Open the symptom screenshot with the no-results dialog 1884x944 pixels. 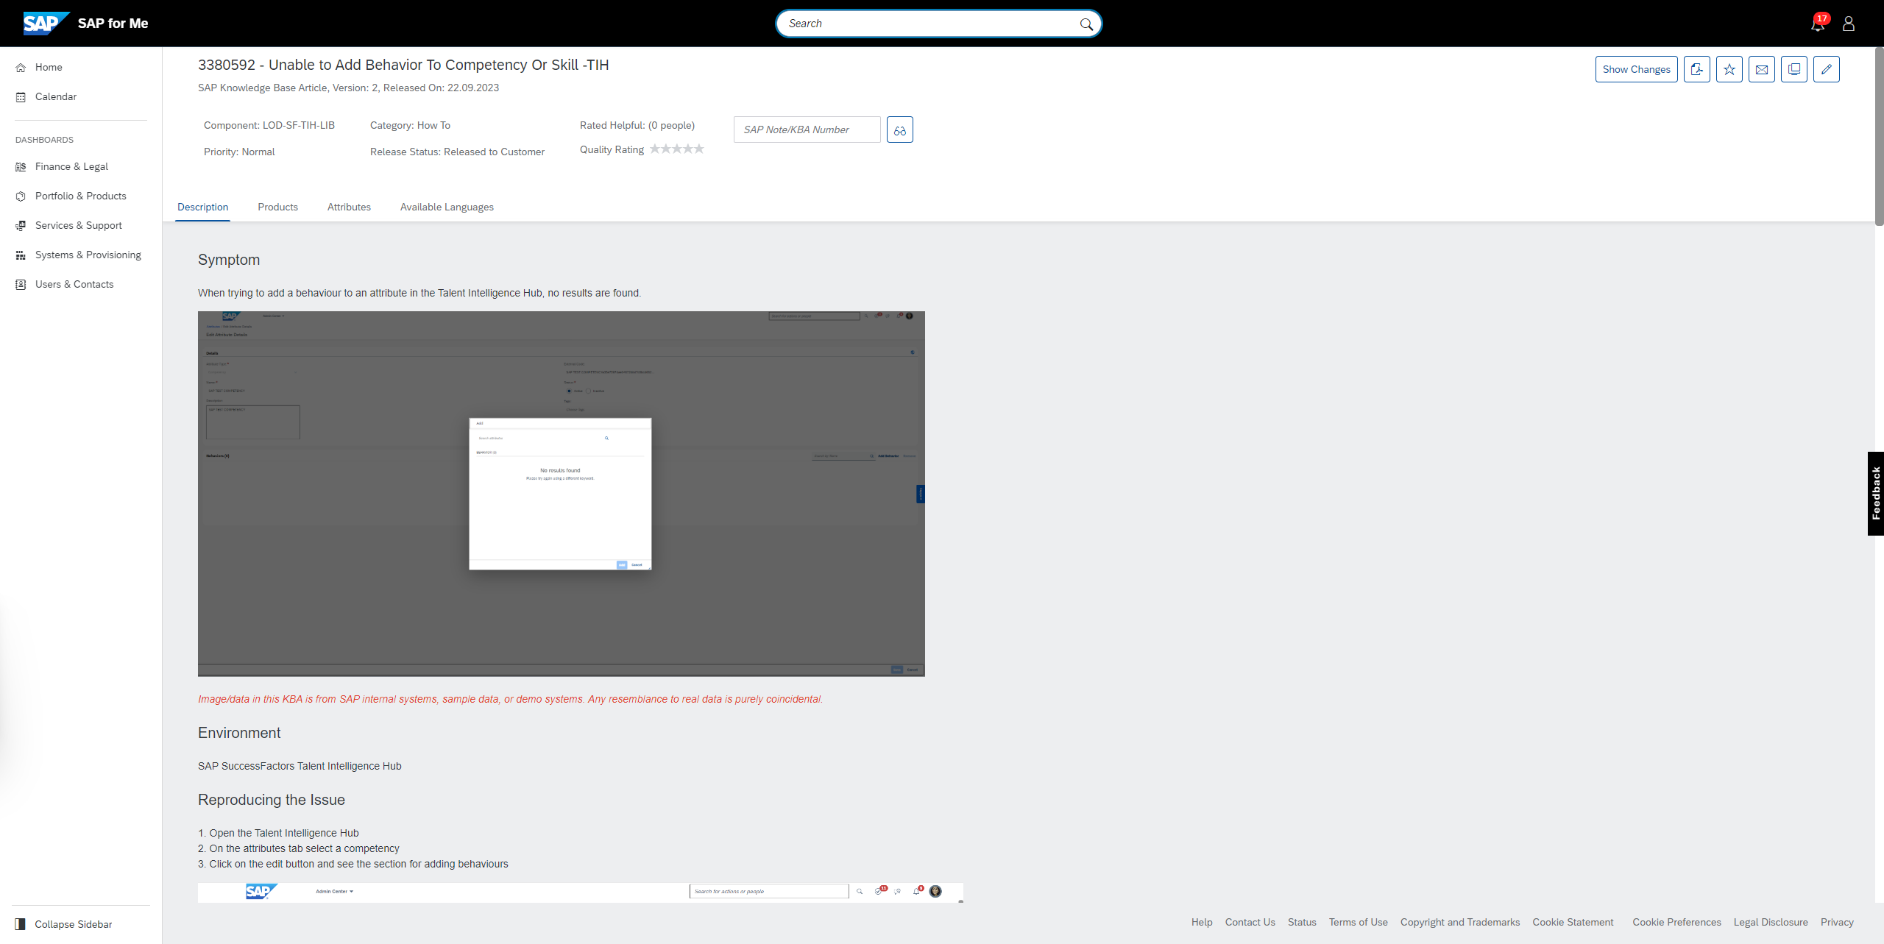point(561,494)
